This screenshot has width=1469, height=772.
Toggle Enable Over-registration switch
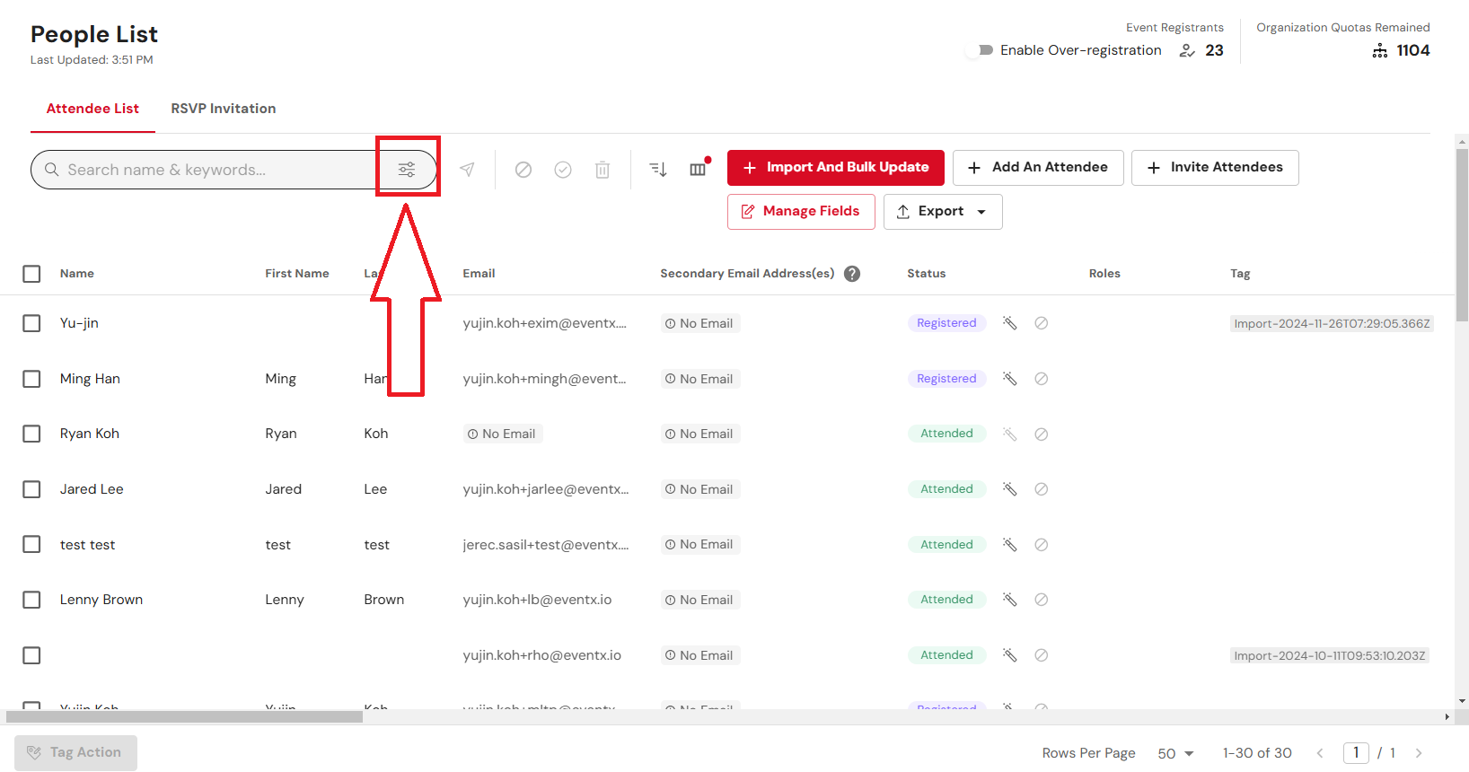point(980,50)
